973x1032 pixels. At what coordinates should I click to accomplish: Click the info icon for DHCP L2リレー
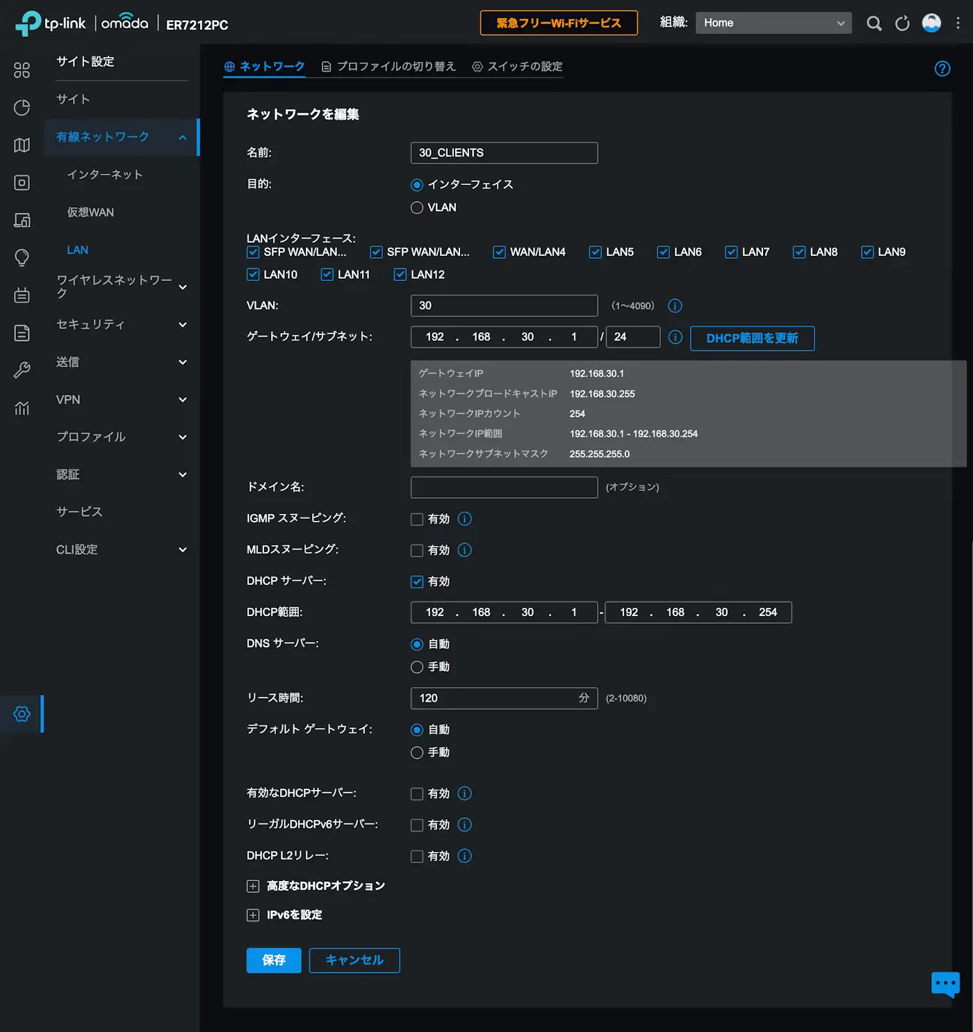[x=464, y=855]
